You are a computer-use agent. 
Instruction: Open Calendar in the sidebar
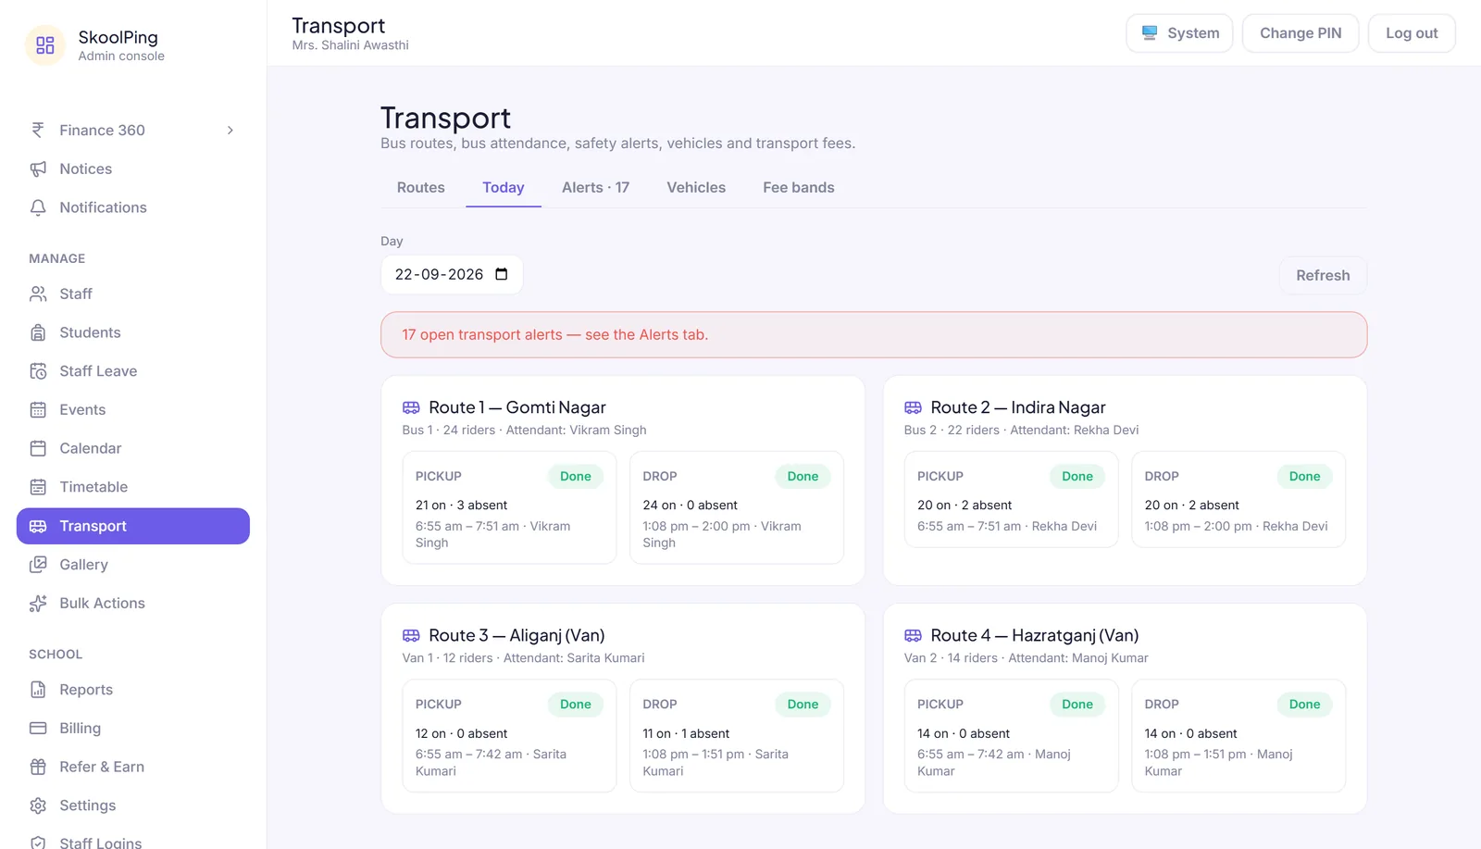133,449
